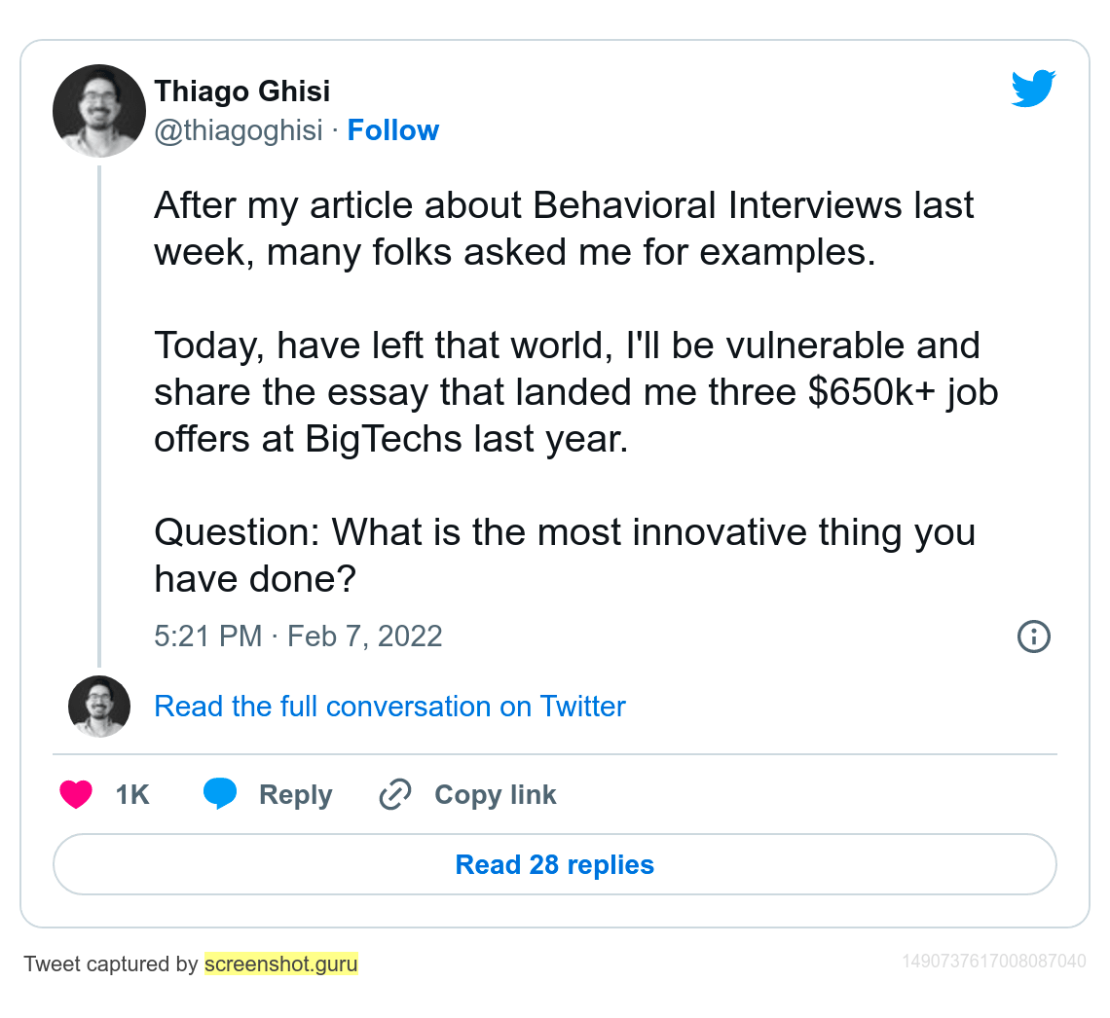This screenshot has height=1018, width=1110.
Task: Open the @thiagoghisi handle link
Action: click(x=238, y=130)
